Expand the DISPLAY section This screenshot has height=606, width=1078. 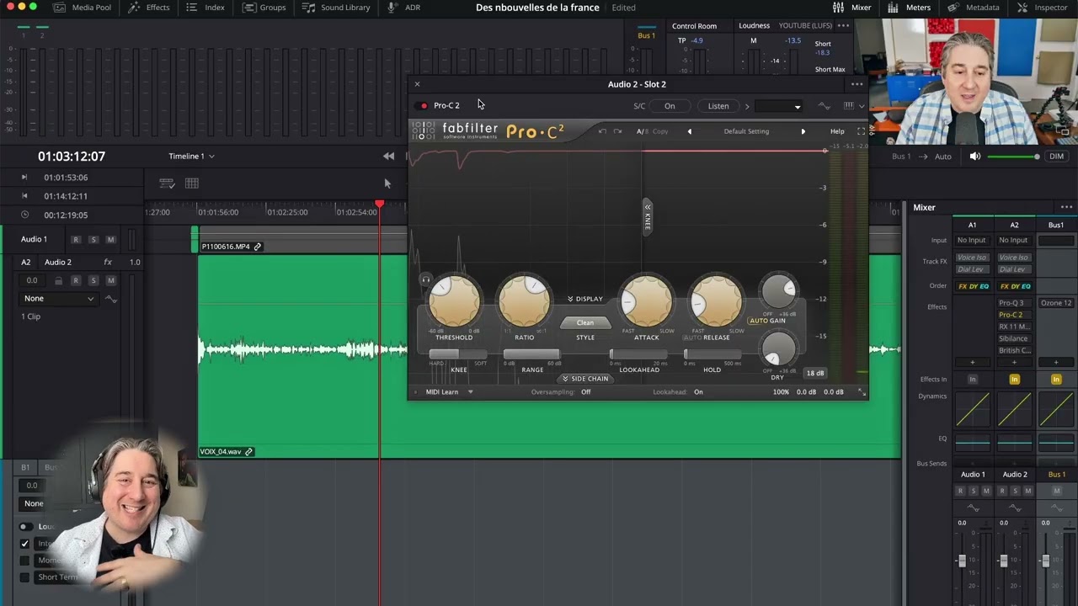[x=585, y=299]
